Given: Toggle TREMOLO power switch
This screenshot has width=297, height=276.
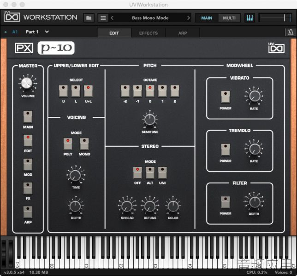Looking at the screenshot, I should pyautogui.click(x=226, y=149).
